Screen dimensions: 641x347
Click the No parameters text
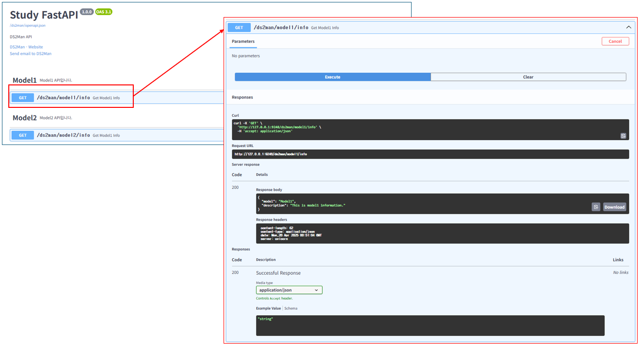(x=246, y=56)
